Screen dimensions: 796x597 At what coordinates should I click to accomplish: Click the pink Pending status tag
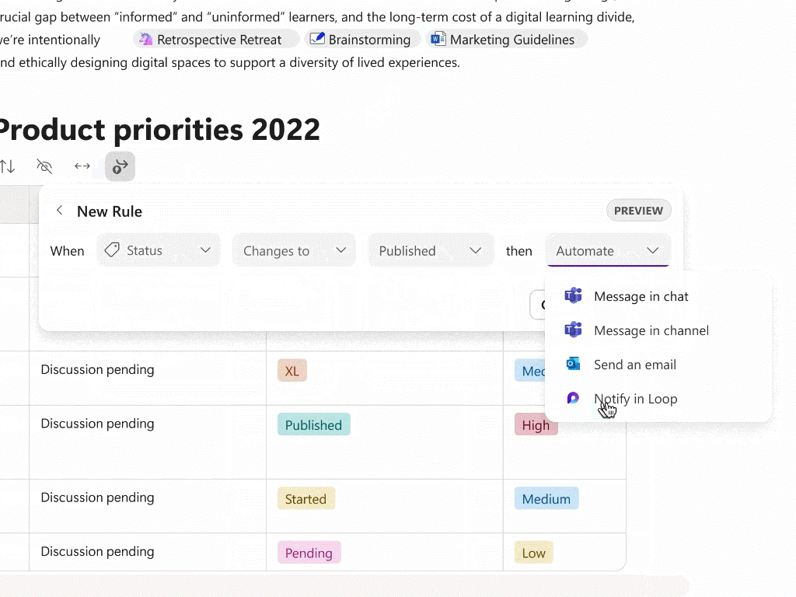pos(309,553)
